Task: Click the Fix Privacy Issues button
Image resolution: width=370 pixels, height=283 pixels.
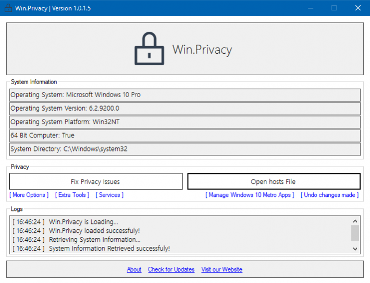Action: (x=96, y=181)
